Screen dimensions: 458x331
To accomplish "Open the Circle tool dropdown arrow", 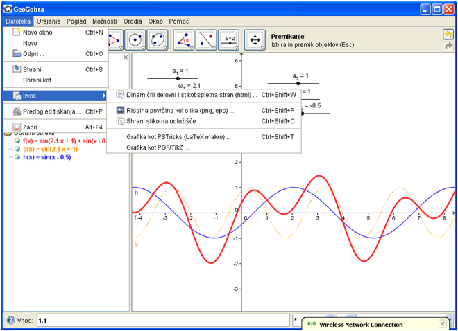I will tap(143, 48).
